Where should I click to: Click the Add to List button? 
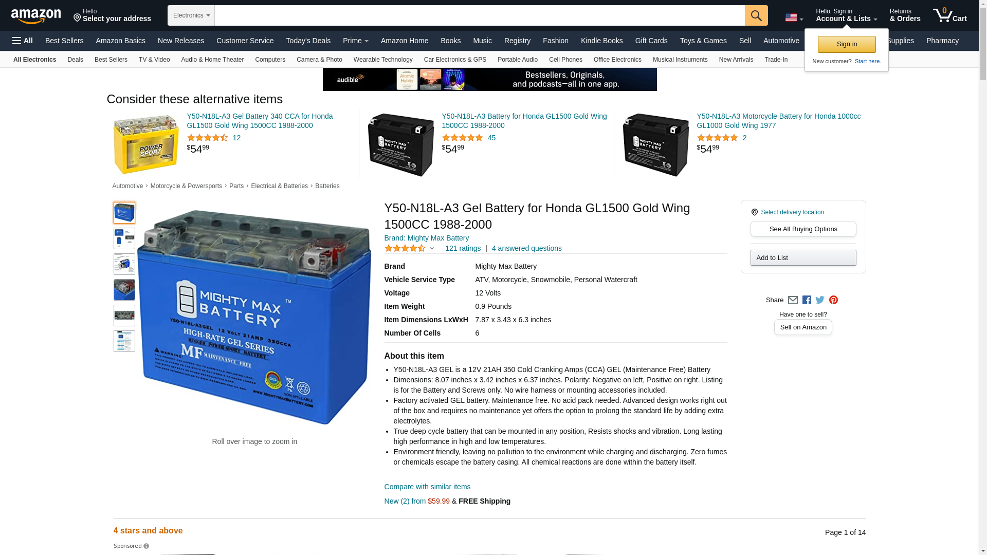(803, 258)
